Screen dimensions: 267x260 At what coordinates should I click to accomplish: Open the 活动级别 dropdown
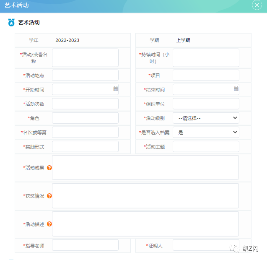206,118
